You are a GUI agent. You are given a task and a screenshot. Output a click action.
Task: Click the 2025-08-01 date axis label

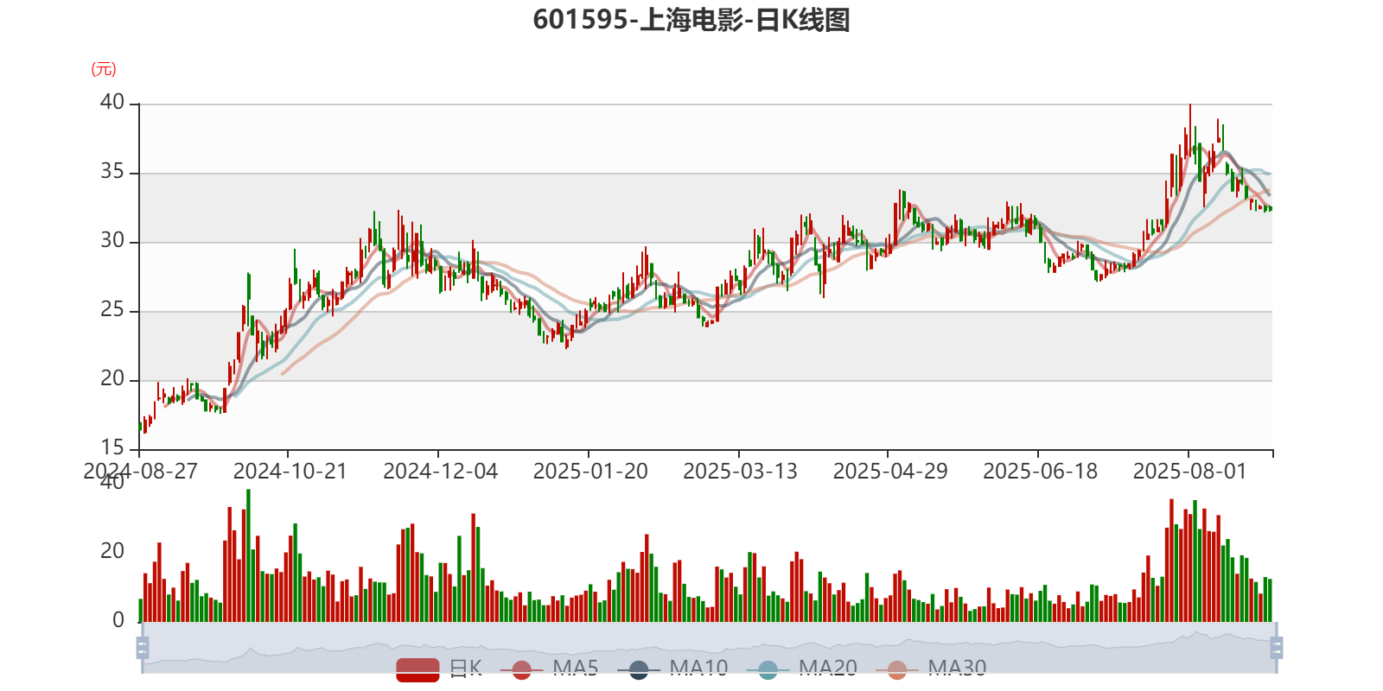coord(1189,472)
